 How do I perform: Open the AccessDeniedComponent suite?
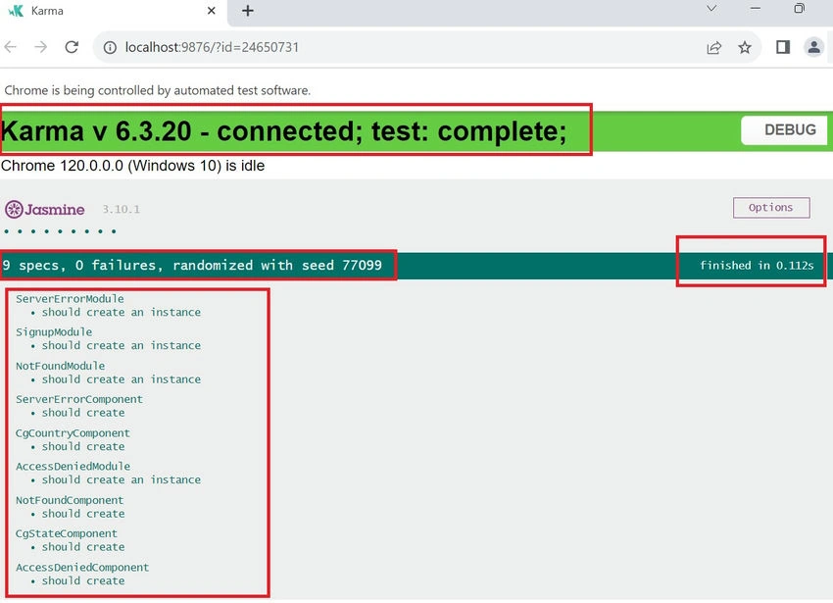click(x=82, y=568)
